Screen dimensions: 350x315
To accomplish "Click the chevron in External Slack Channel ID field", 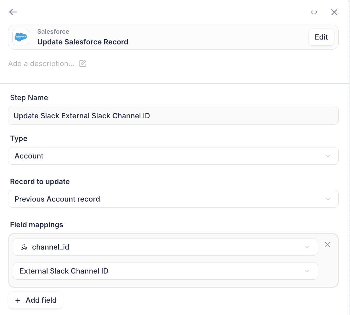I will point(307,271).
